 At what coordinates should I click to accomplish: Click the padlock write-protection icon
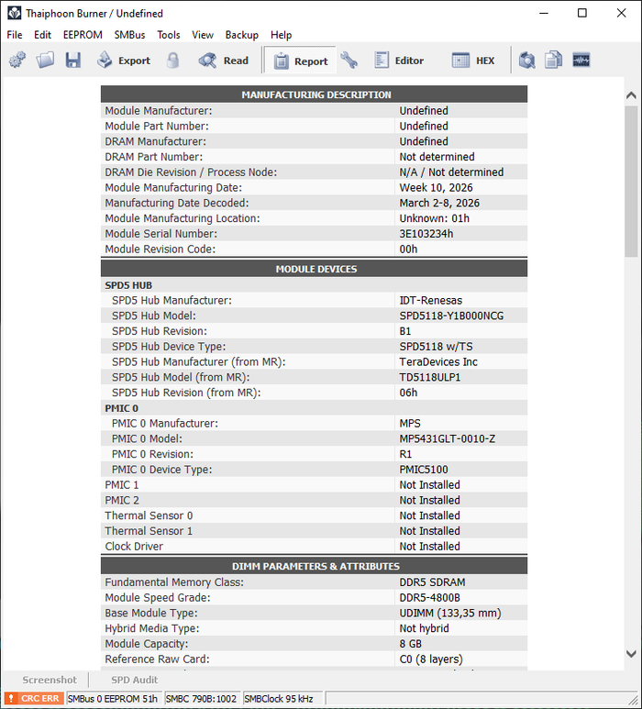click(172, 61)
